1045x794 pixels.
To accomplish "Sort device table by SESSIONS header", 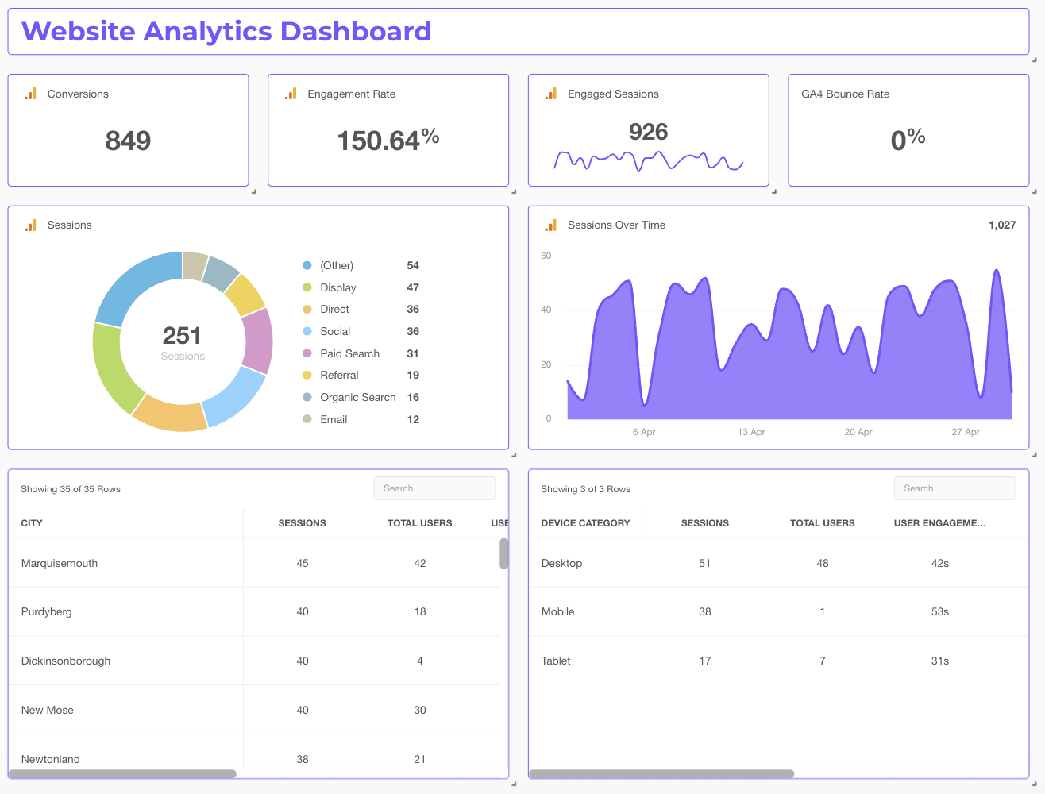I will pos(704,523).
